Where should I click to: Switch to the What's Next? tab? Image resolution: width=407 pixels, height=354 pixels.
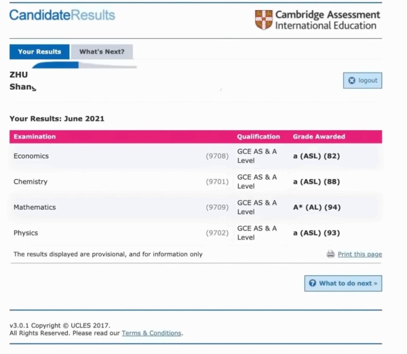point(102,52)
